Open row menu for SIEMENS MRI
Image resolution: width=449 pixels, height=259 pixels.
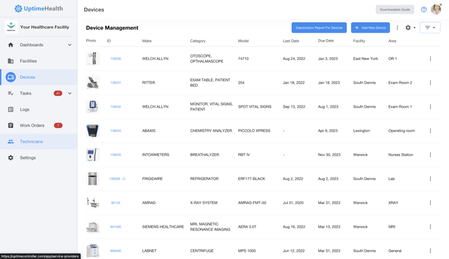coord(430,227)
